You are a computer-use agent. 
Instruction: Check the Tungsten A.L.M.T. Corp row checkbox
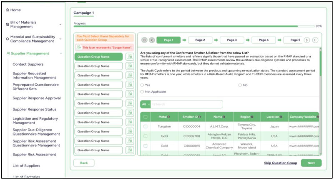(x=146, y=126)
